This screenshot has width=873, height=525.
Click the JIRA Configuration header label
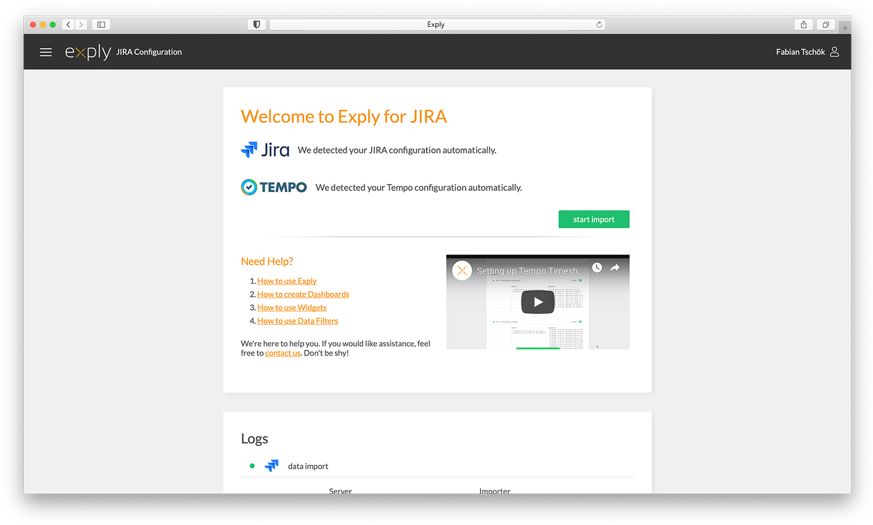(x=149, y=52)
